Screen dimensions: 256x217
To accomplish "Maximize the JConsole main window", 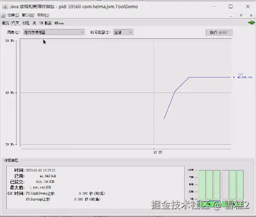I will point(231,7).
